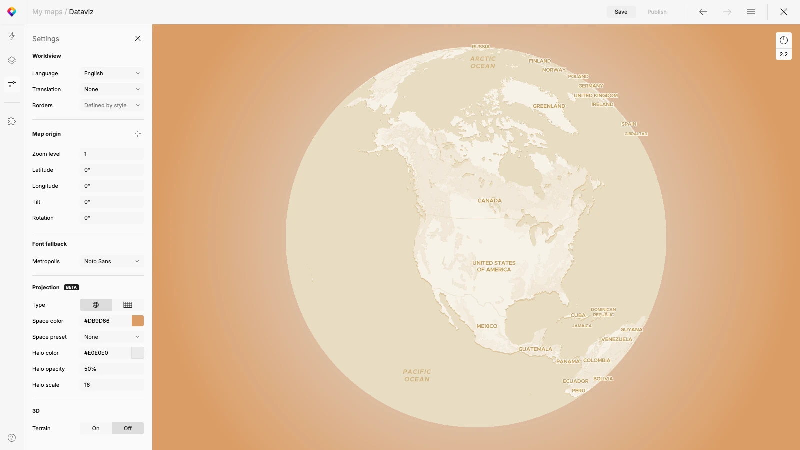Select the settings sliders sidebar icon
800x450 pixels.
click(x=12, y=84)
